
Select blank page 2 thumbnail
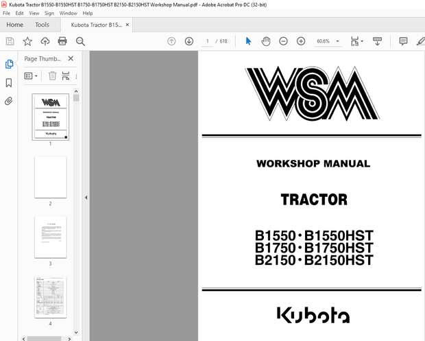tap(51, 177)
